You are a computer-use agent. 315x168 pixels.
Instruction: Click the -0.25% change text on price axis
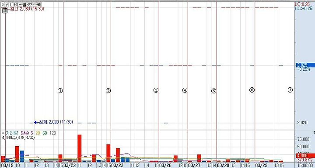304,69
